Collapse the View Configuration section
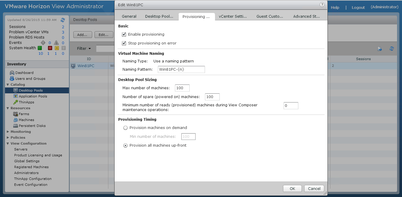The height and width of the screenshot is (197, 402). coord(8,143)
